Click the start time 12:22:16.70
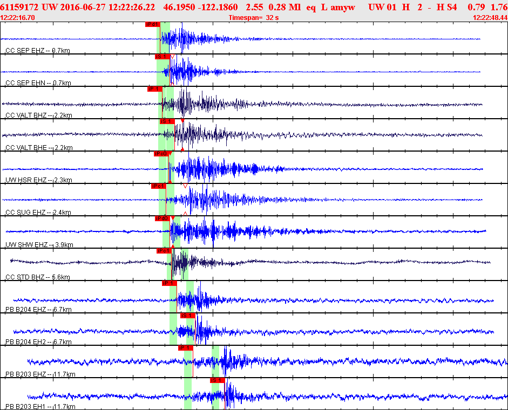The image size is (508, 410). tap(18, 17)
